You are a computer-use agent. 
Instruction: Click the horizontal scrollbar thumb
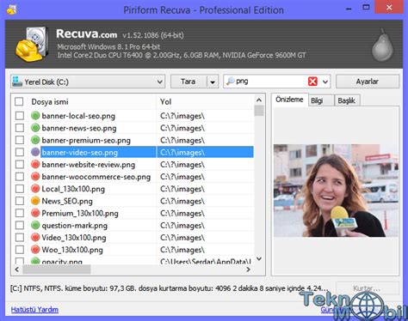pos(57,270)
